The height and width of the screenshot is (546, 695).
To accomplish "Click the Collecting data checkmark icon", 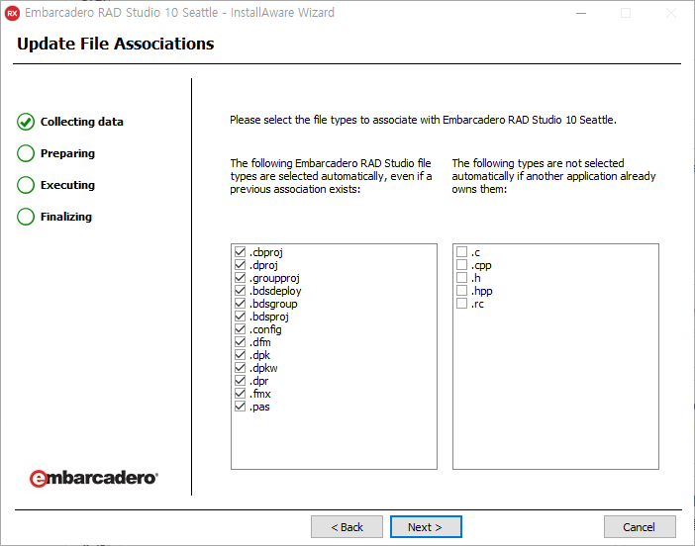I will [x=26, y=122].
